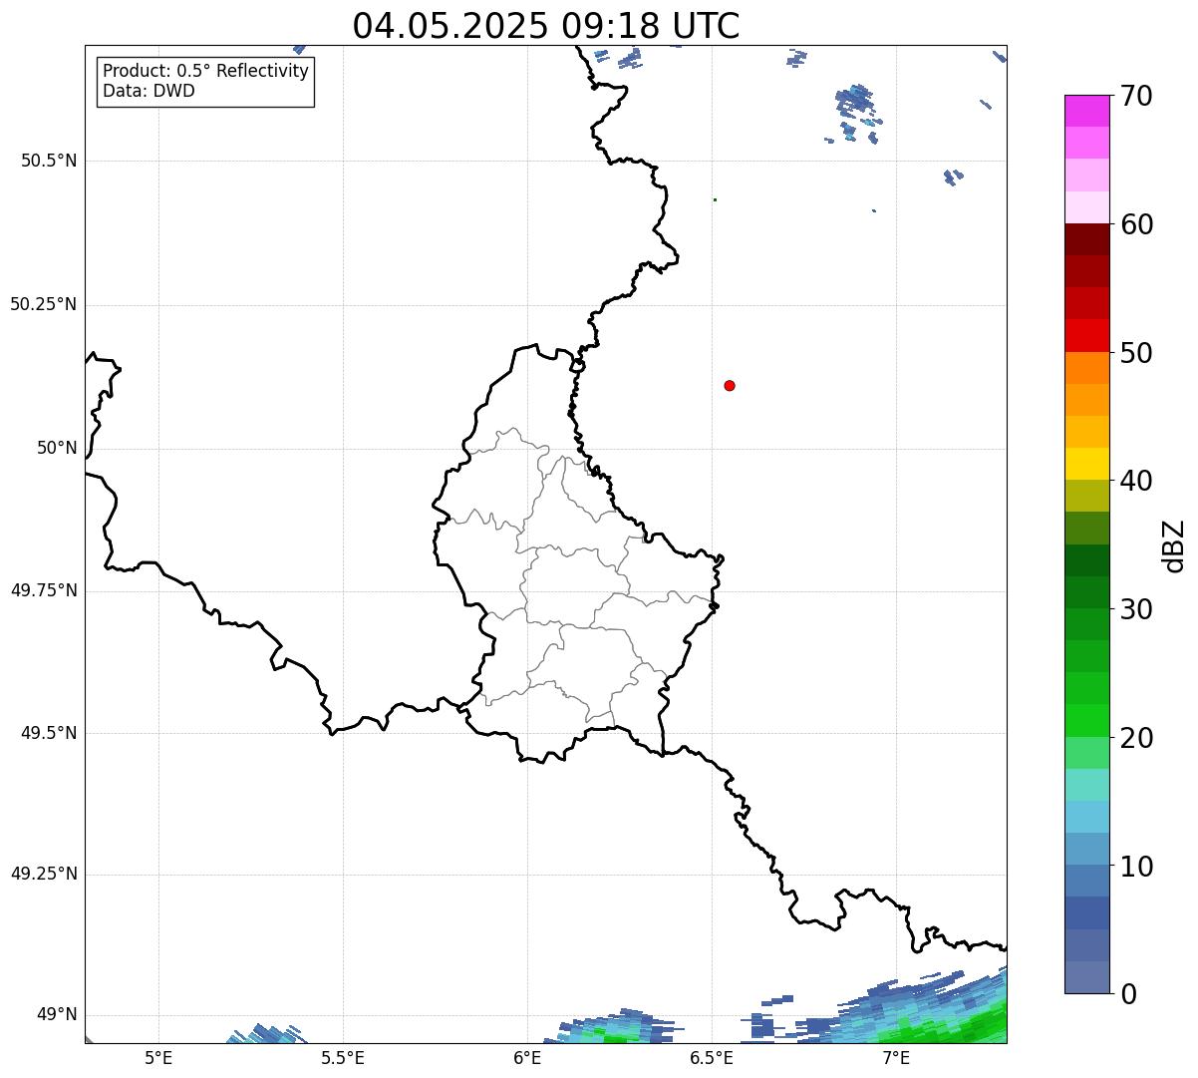Click the 6°E longitude label

(527, 1057)
